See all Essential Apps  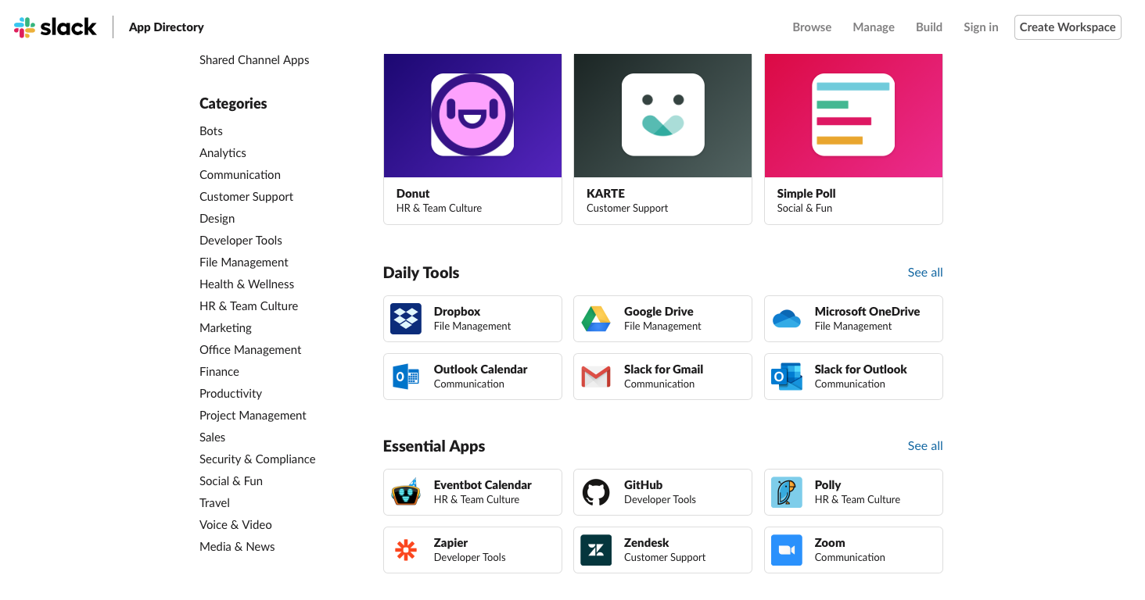click(x=925, y=446)
